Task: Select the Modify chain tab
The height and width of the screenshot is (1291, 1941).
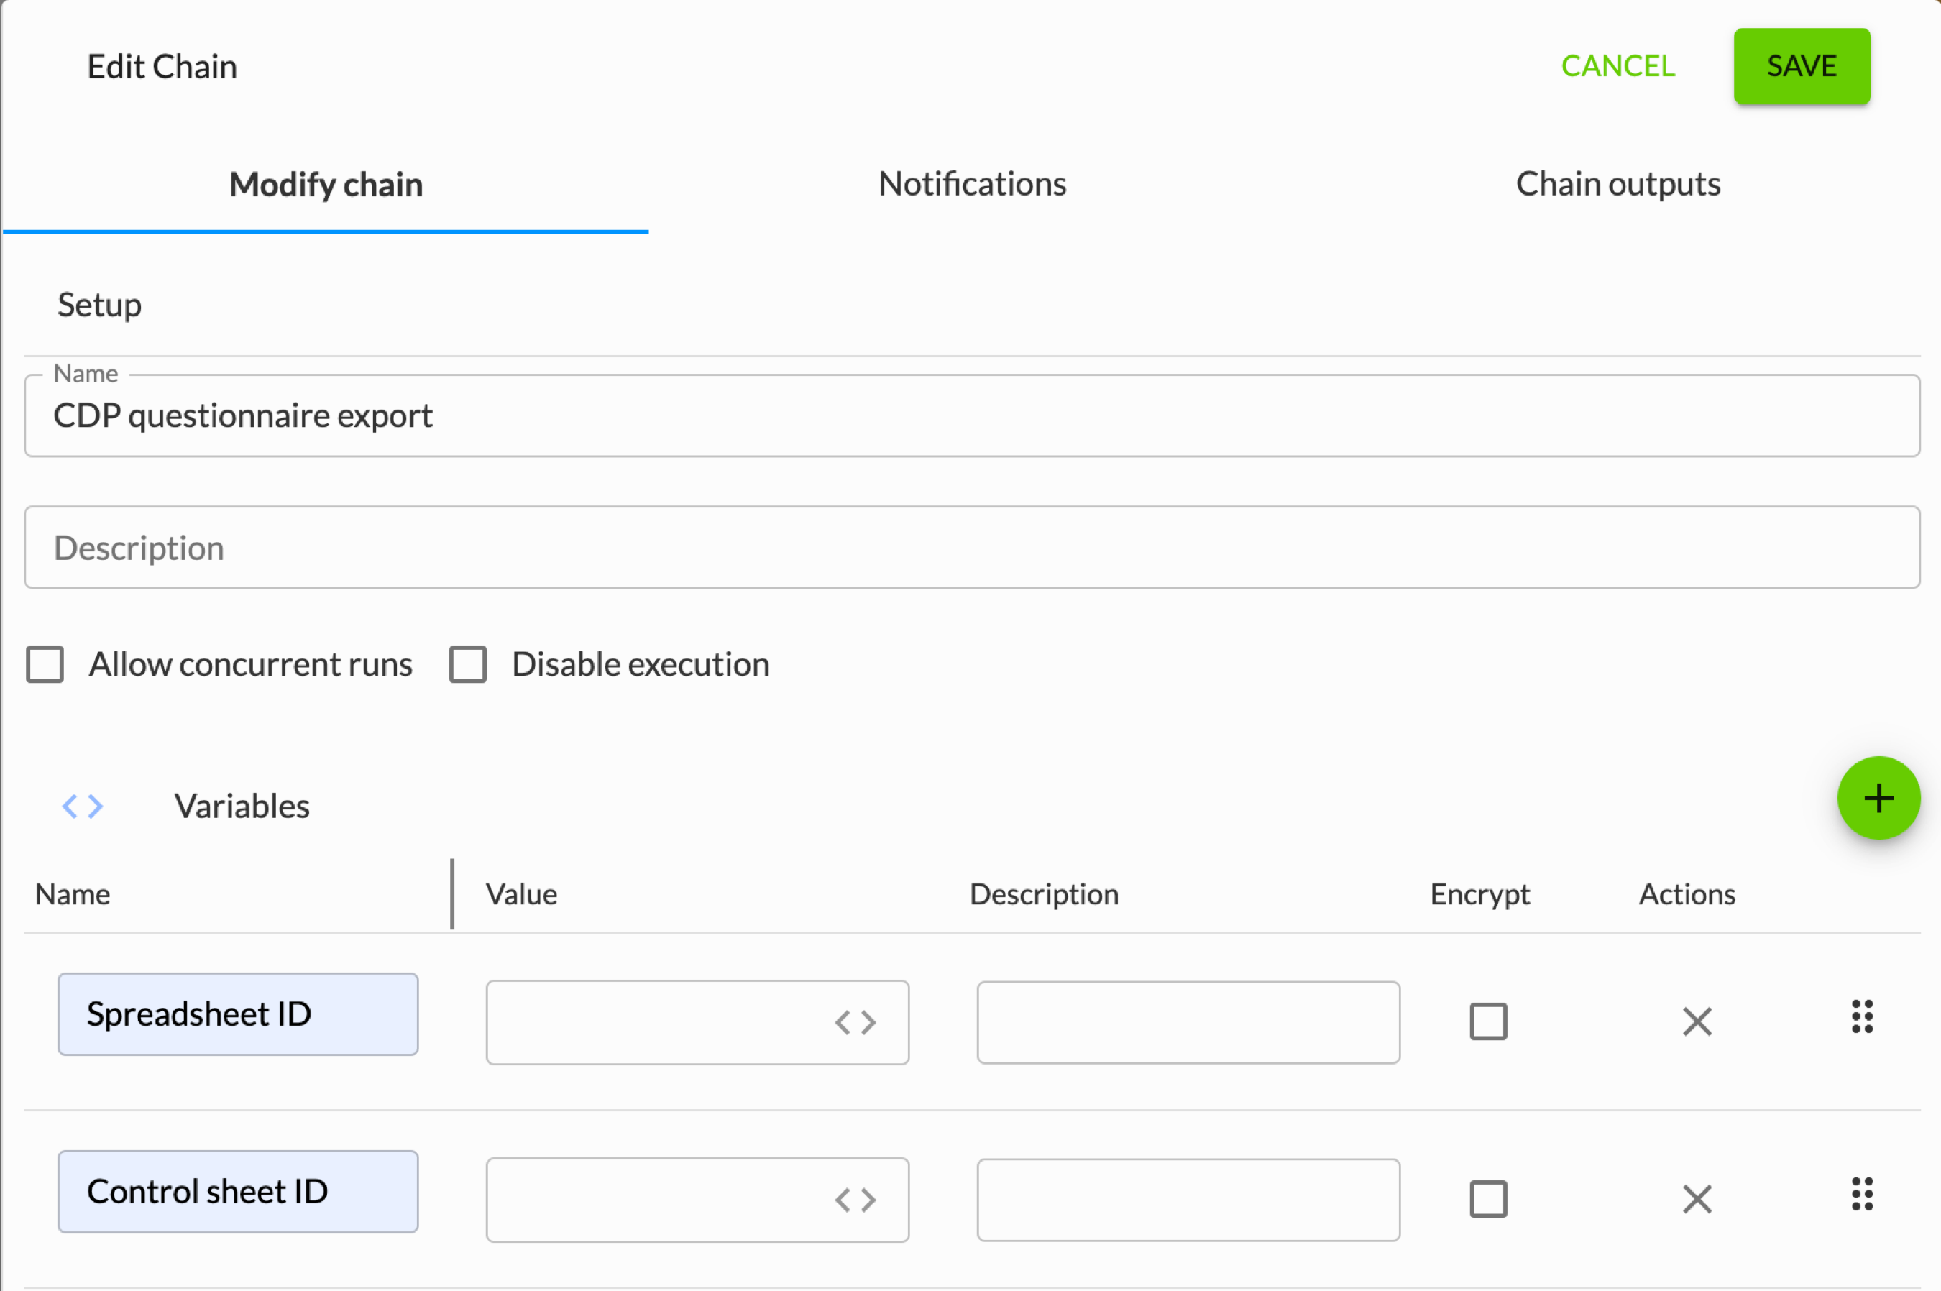Action: coord(325,185)
